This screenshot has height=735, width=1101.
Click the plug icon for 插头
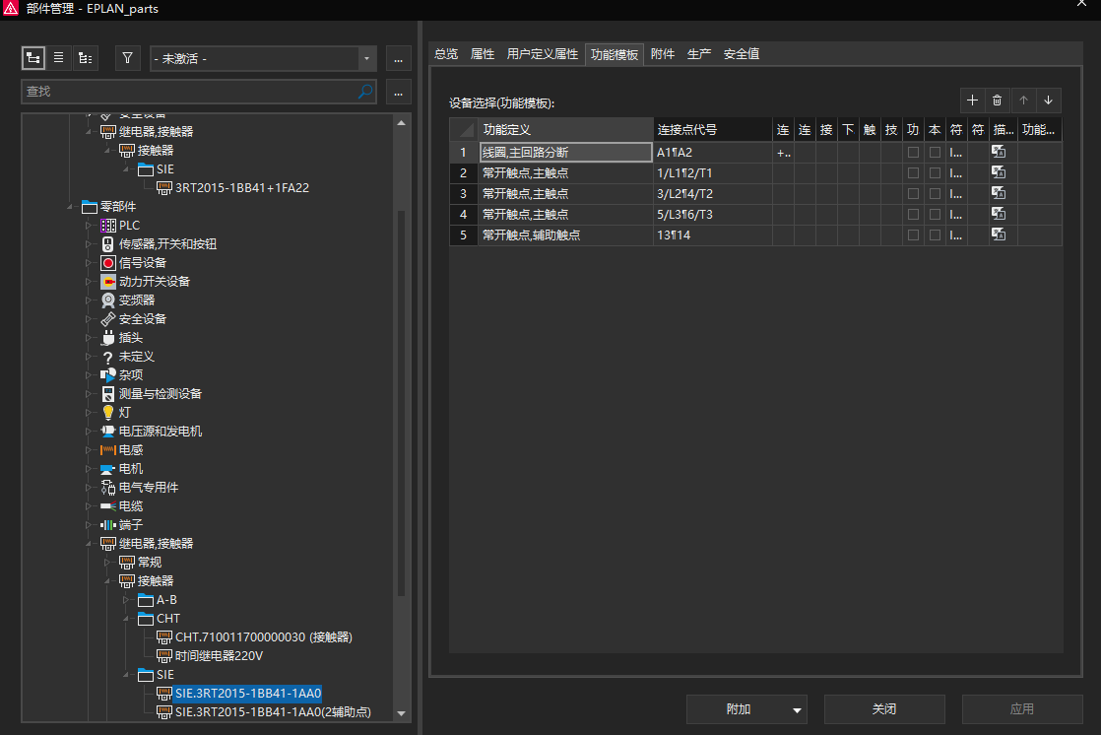pos(108,338)
